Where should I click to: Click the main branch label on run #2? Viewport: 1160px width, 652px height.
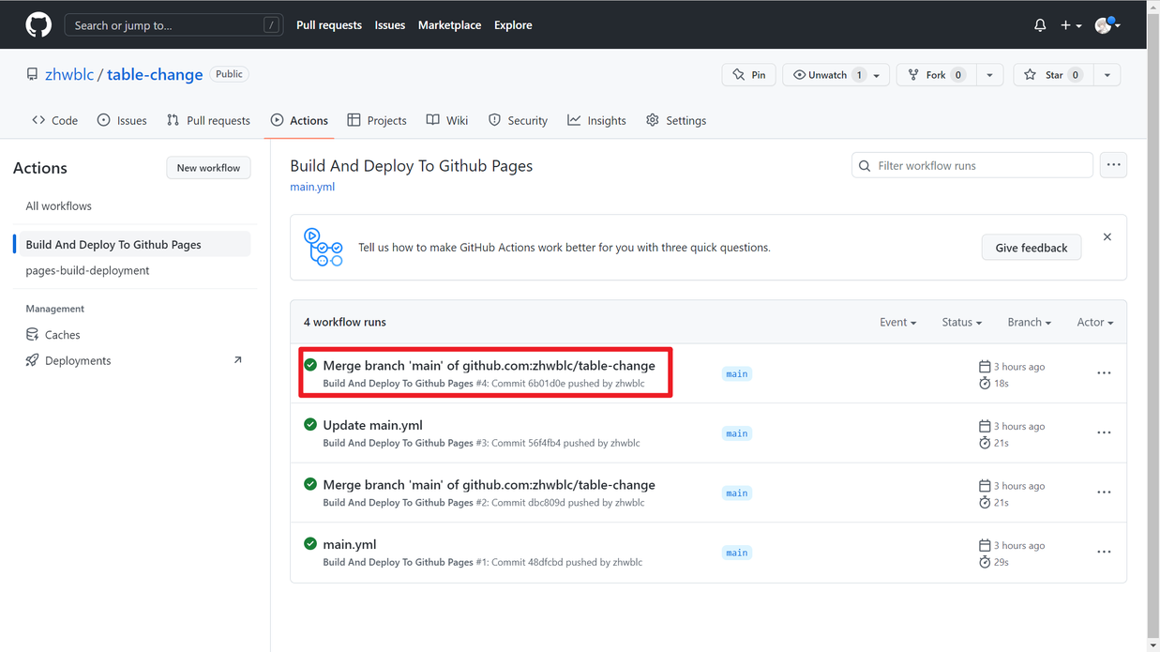[737, 493]
